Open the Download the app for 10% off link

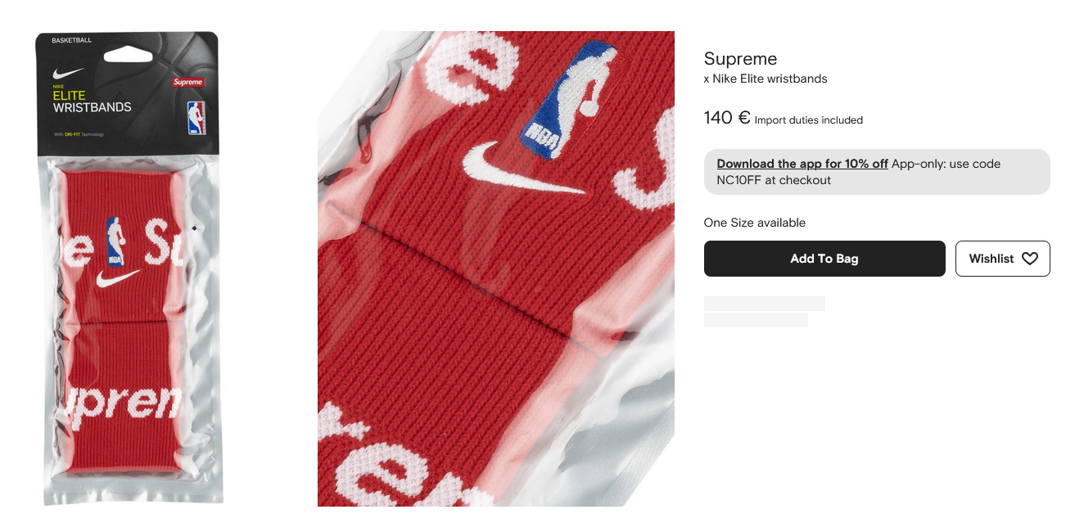pyautogui.click(x=802, y=164)
